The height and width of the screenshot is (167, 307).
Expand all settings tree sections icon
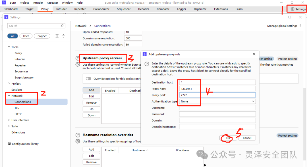pyautogui.click(x=57, y=36)
